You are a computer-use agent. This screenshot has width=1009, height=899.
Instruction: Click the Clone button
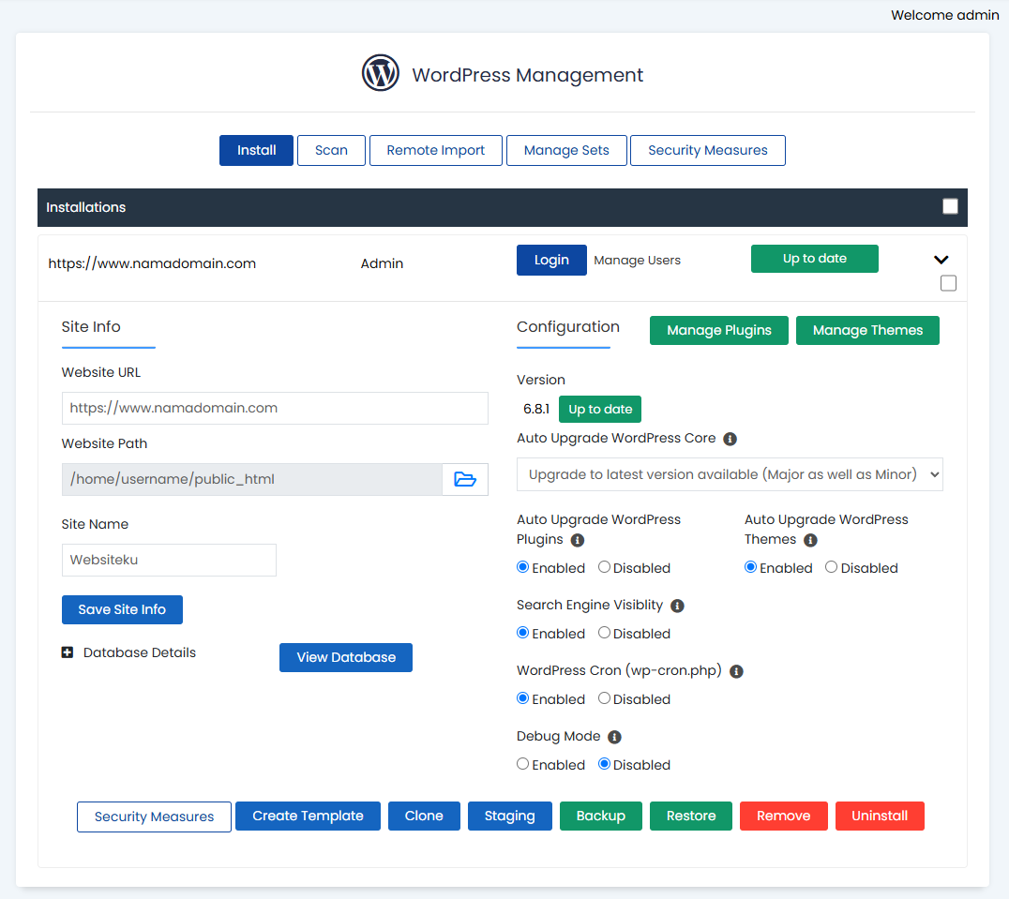pyautogui.click(x=424, y=817)
